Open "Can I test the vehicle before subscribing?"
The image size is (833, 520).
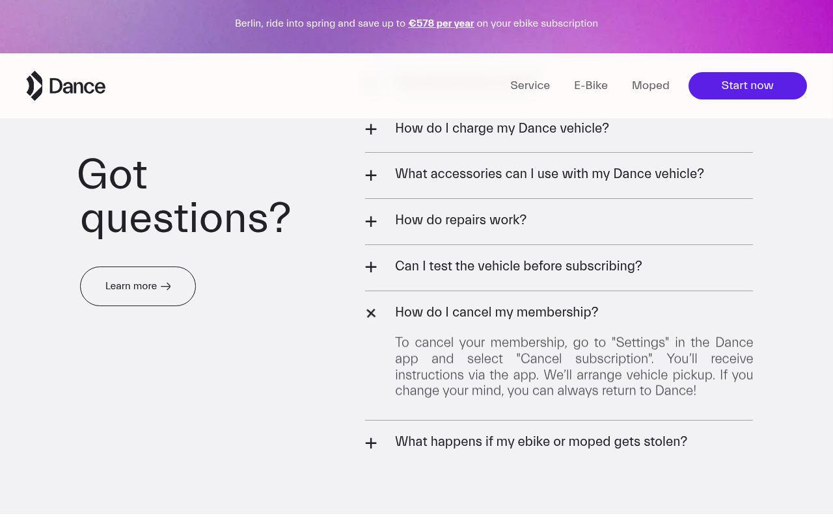point(518,266)
